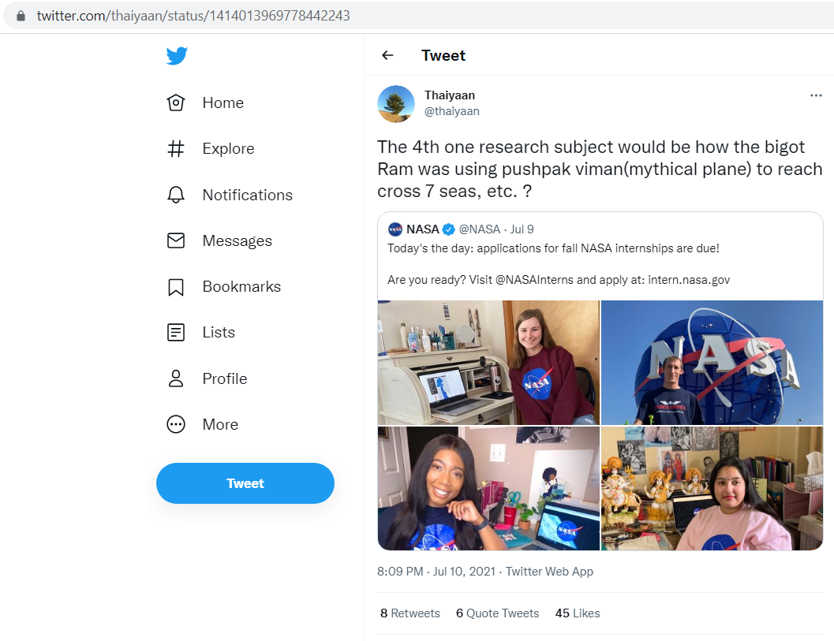Open Lists label in navigation

[x=219, y=333]
